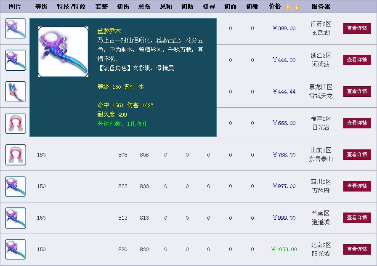Click 查看详情 for ¥399.00 item
Viewport: 377px width, 266px height.
pos(357,28)
